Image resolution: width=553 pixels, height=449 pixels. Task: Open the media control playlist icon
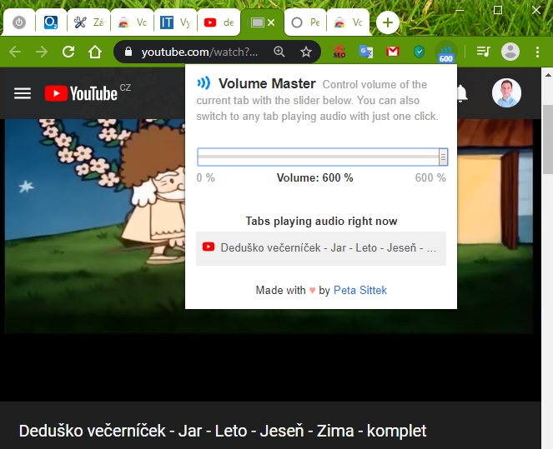pyautogui.click(x=483, y=52)
